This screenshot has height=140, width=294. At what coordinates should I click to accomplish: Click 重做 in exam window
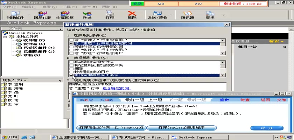point(224,100)
